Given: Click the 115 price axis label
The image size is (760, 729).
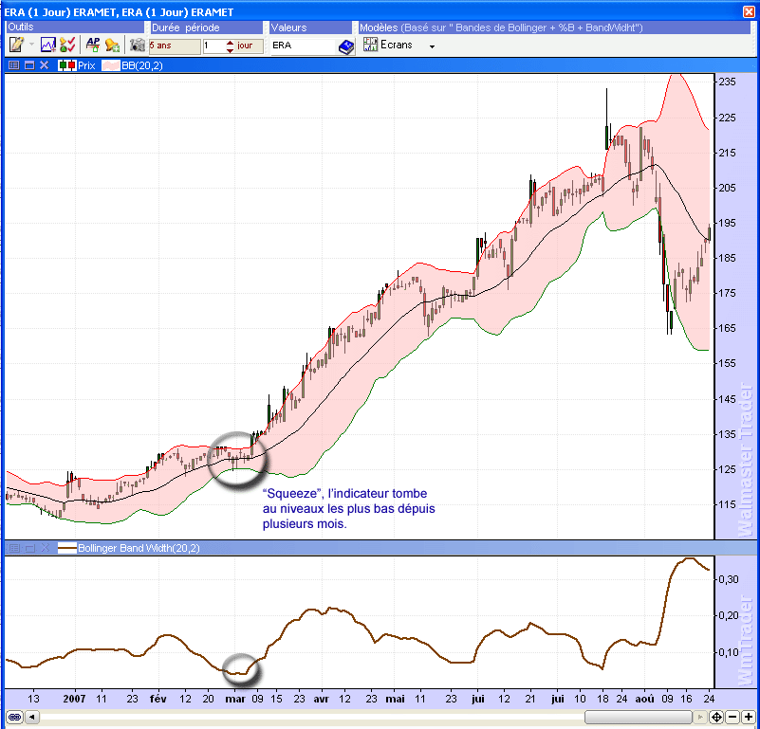Looking at the screenshot, I should [x=728, y=504].
